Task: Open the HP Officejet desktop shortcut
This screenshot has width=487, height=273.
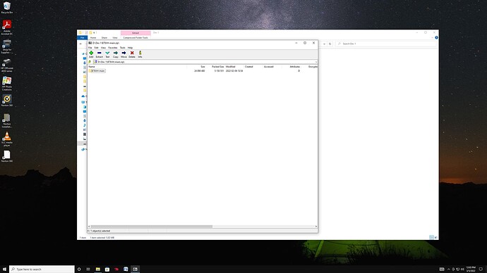Action: (x=7, y=65)
